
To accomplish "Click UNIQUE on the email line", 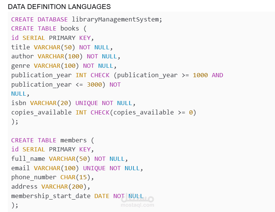I will (94, 168).
